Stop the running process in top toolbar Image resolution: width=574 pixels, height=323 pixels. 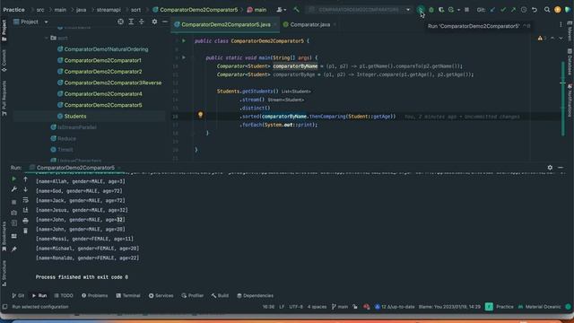466,10
